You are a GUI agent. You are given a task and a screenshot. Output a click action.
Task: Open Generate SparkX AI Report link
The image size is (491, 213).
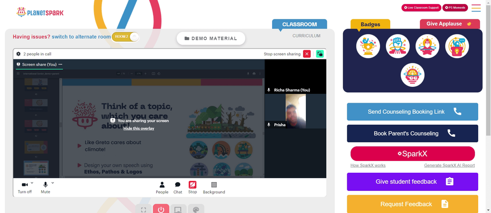tap(449, 165)
